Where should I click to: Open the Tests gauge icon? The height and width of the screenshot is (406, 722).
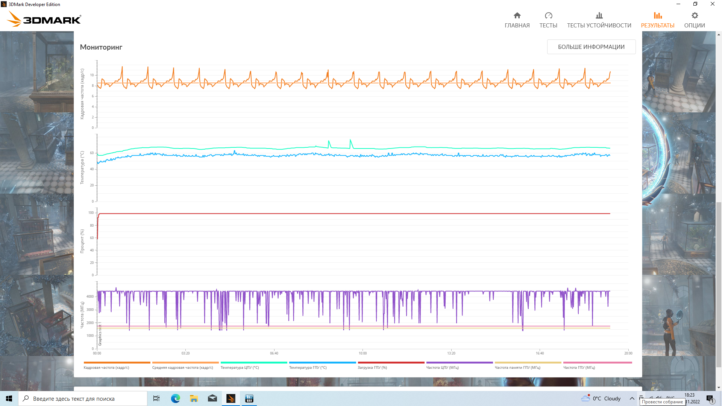(x=548, y=15)
